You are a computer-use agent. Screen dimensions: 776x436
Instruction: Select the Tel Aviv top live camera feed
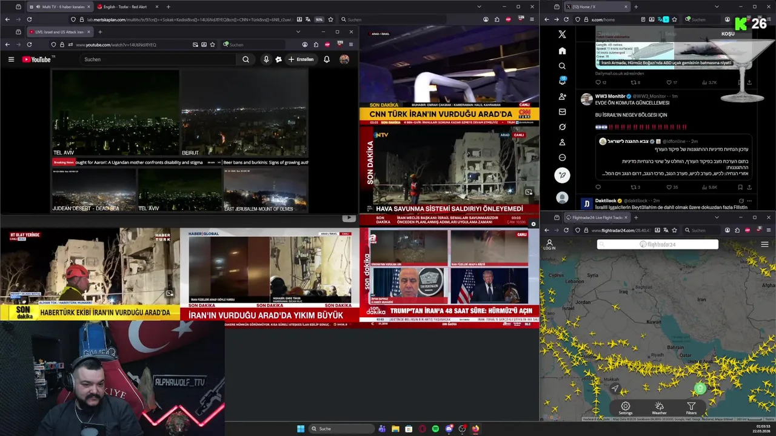point(115,113)
